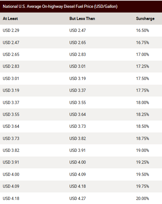Select the USD 3.01 cell under But Less Than
The height and width of the screenshot is (204, 162).
coord(77,66)
